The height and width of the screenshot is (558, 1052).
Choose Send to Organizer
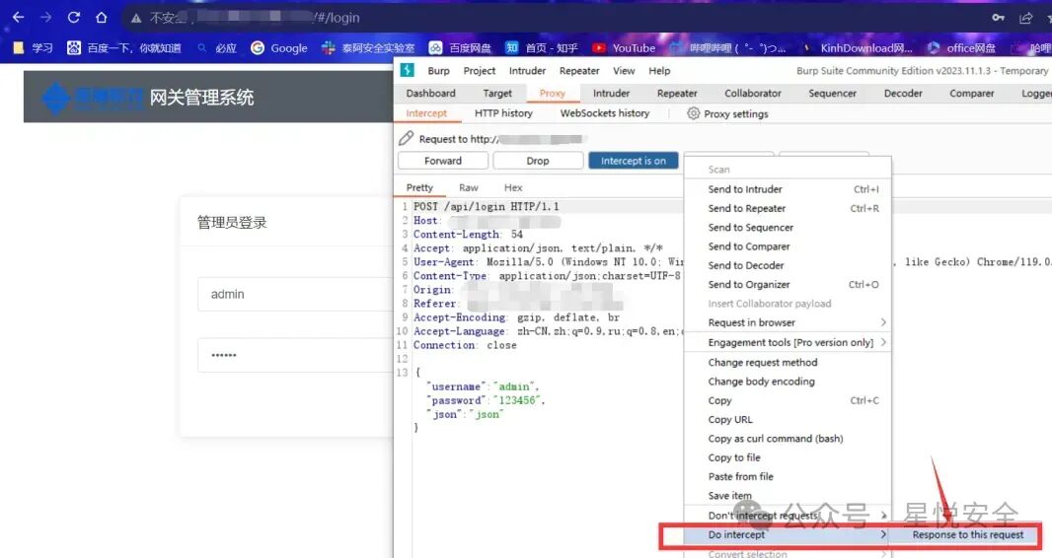[788, 285]
